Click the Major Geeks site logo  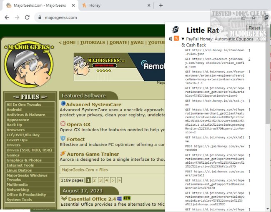coord(29,64)
